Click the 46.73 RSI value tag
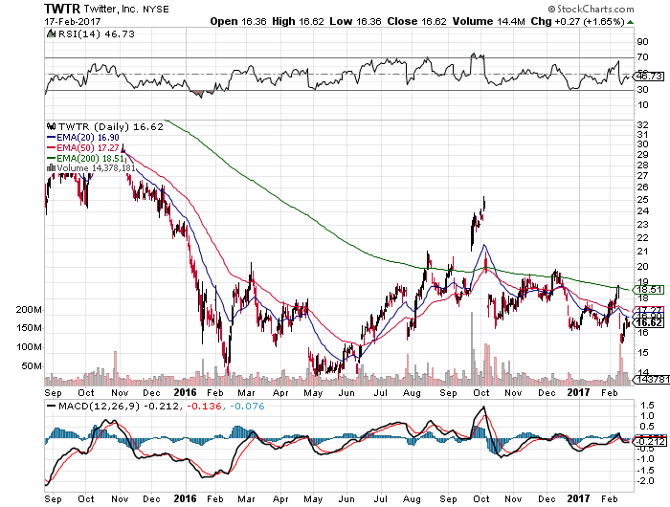This screenshot has width=670, height=507. pos(649,76)
